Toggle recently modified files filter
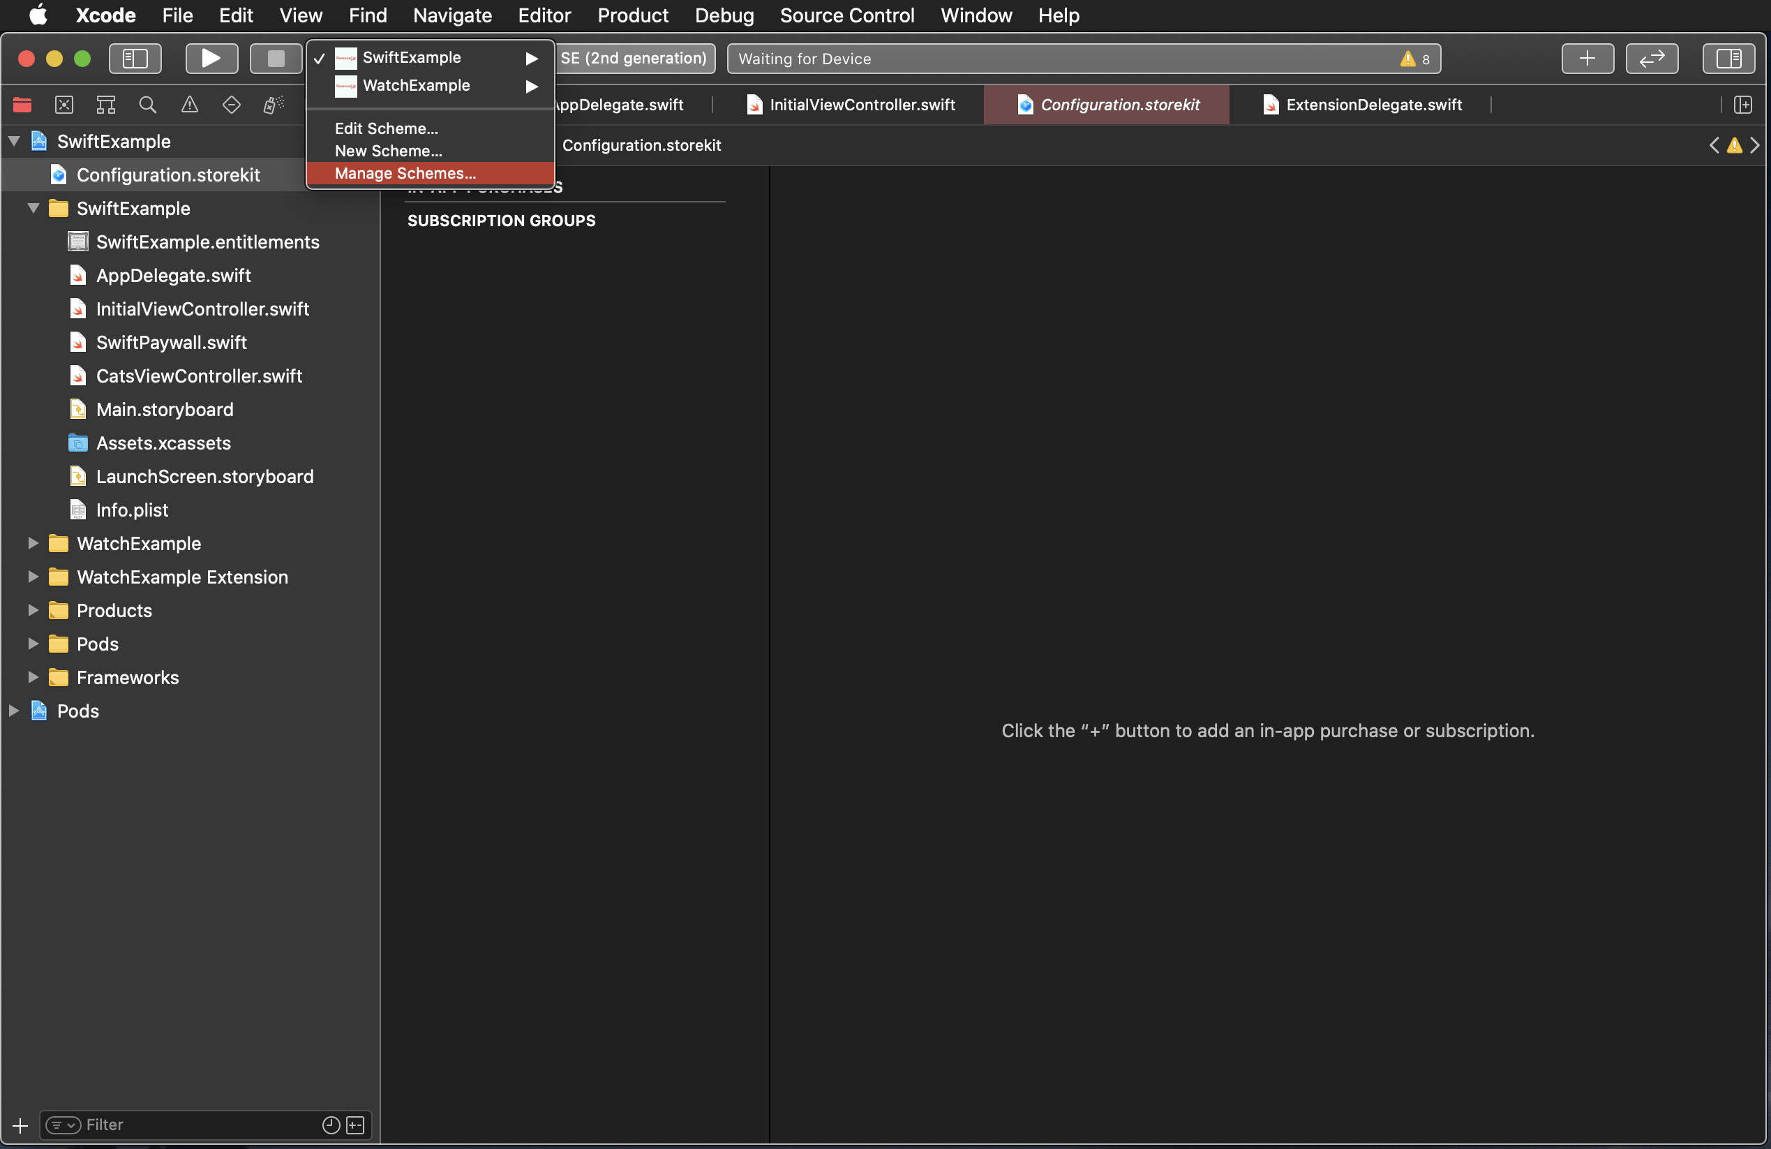Viewport: 1771px width, 1149px height. click(331, 1125)
